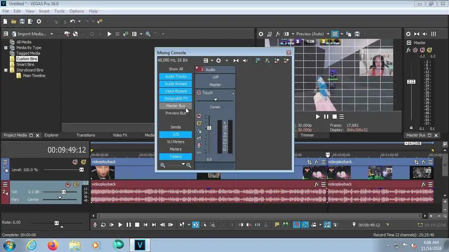Save the project with the floppy disk icon
The image size is (449, 252).
[22, 21]
